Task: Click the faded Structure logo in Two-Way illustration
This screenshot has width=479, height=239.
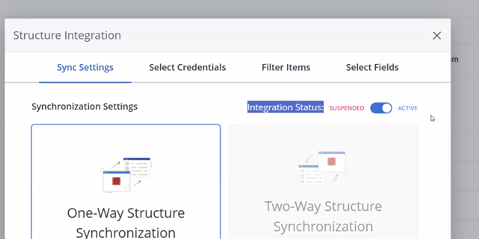Action: pos(332,161)
